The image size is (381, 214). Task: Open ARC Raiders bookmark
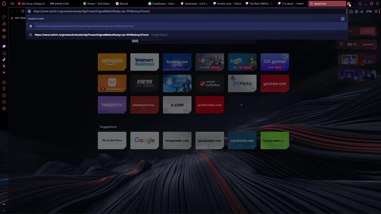pyautogui.click(x=18, y=18)
